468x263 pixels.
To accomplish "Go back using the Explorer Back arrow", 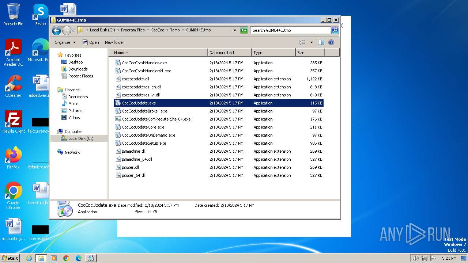I will (x=56, y=30).
